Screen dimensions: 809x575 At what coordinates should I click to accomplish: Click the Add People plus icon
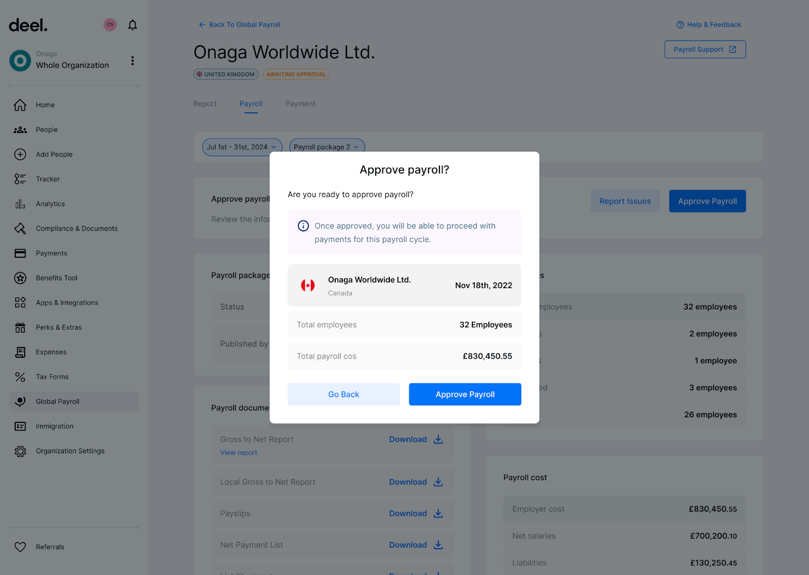coord(20,155)
